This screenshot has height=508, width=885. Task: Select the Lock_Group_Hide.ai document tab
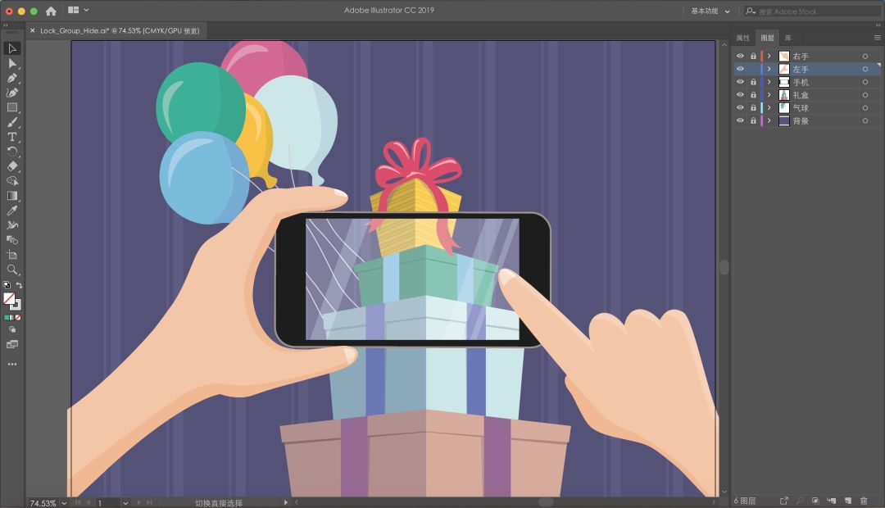click(x=120, y=30)
